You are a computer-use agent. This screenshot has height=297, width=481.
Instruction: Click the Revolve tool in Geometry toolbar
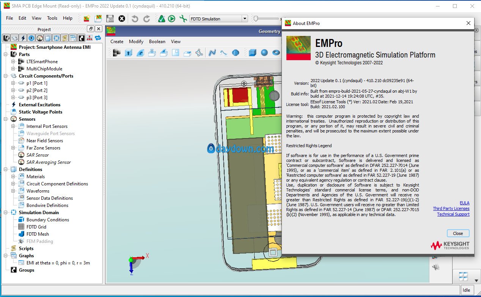(x=140, y=53)
